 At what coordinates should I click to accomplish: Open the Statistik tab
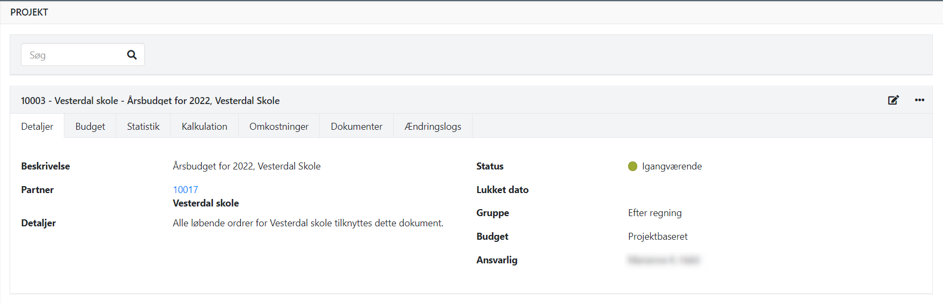(143, 127)
